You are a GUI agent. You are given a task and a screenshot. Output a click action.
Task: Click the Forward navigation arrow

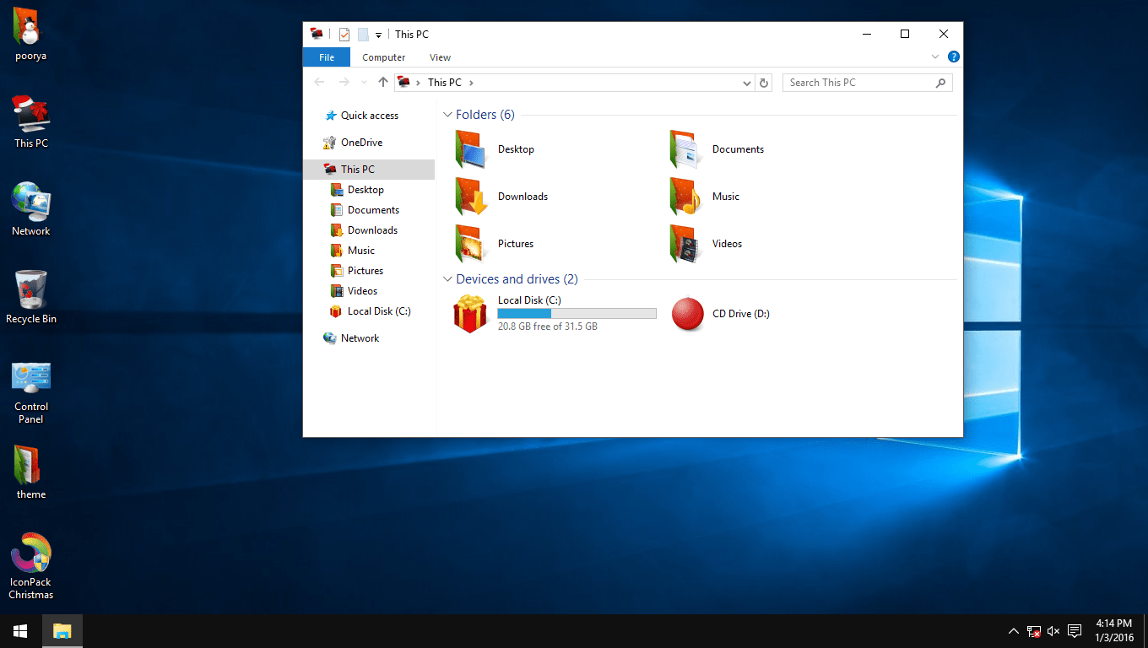(x=344, y=83)
